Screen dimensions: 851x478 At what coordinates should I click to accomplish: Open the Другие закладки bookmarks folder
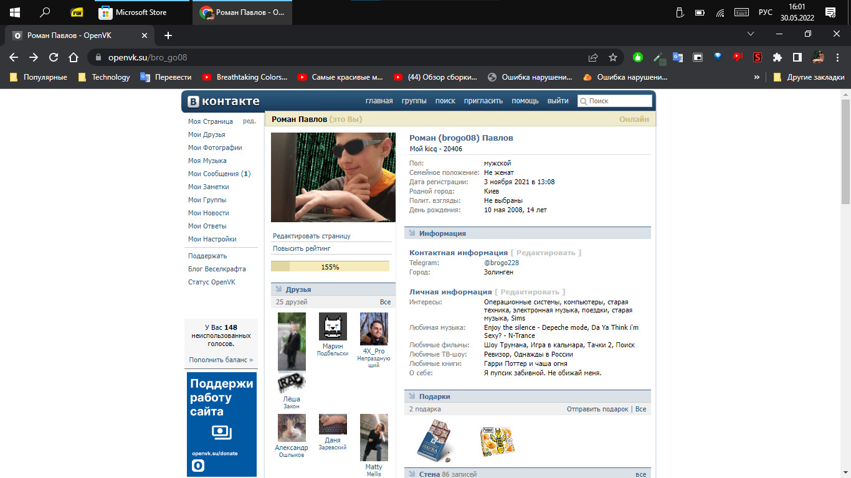click(x=809, y=77)
